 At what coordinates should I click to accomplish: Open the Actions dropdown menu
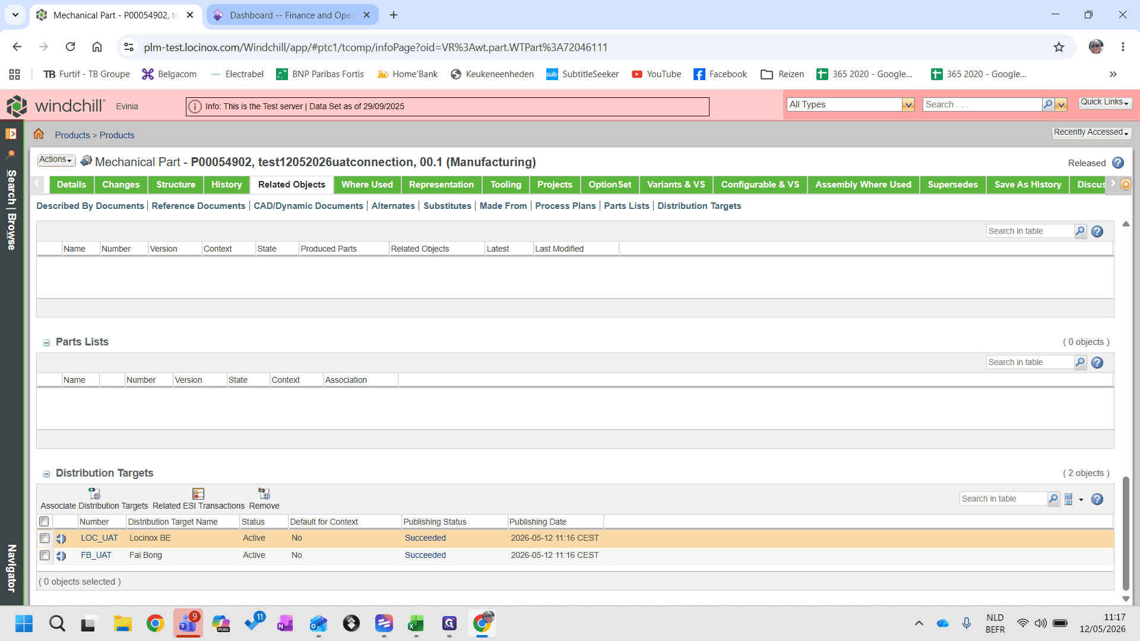(x=56, y=160)
